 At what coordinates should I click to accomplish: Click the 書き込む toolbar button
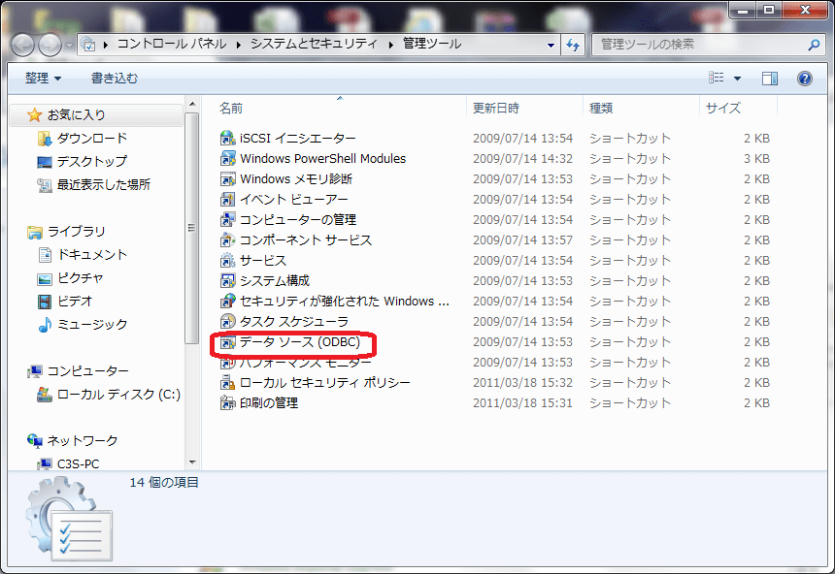[115, 79]
